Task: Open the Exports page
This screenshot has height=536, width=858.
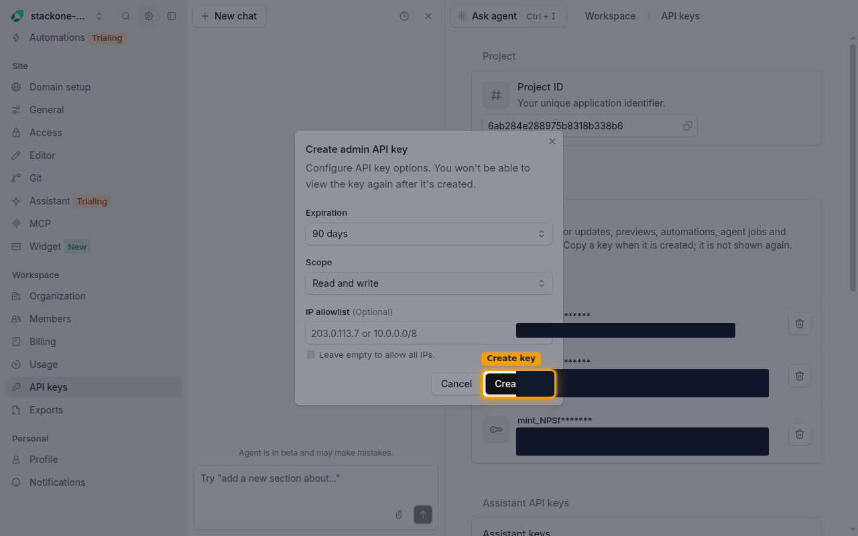Action: tap(94, 410)
